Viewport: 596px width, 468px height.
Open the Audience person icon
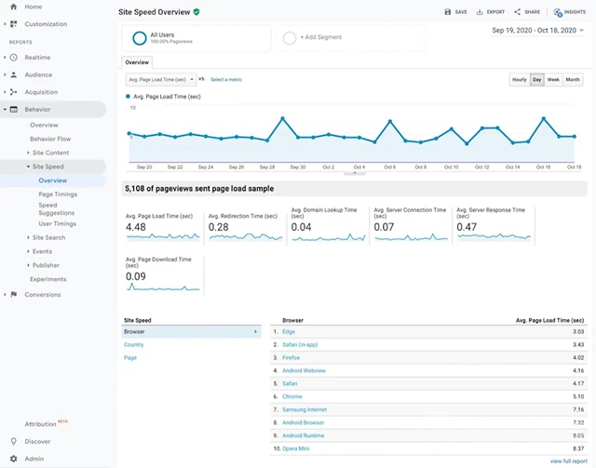pos(14,74)
